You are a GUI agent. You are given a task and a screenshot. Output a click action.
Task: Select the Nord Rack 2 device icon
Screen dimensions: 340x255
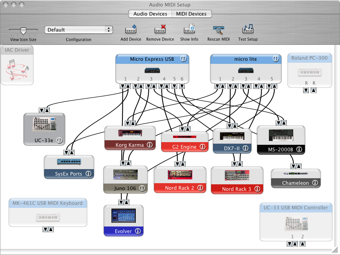(x=180, y=175)
